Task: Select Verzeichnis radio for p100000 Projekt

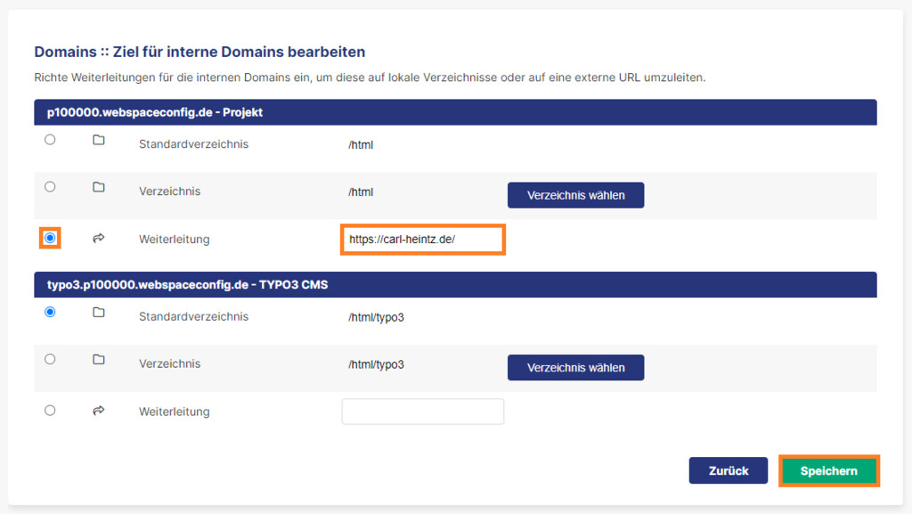Action: coord(50,187)
